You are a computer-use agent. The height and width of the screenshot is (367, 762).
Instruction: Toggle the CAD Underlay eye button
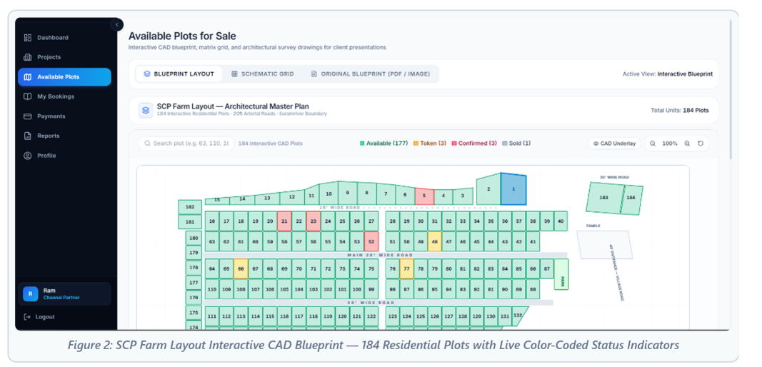click(614, 144)
